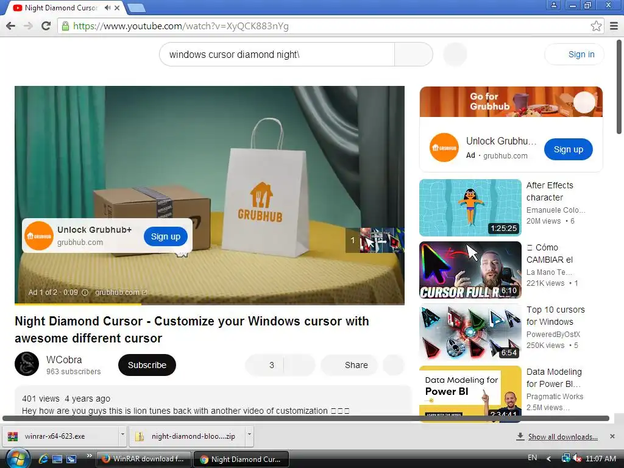Screen dimensions: 624x468
Task: Click the yellow ad progress bar
Action: tap(78, 304)
